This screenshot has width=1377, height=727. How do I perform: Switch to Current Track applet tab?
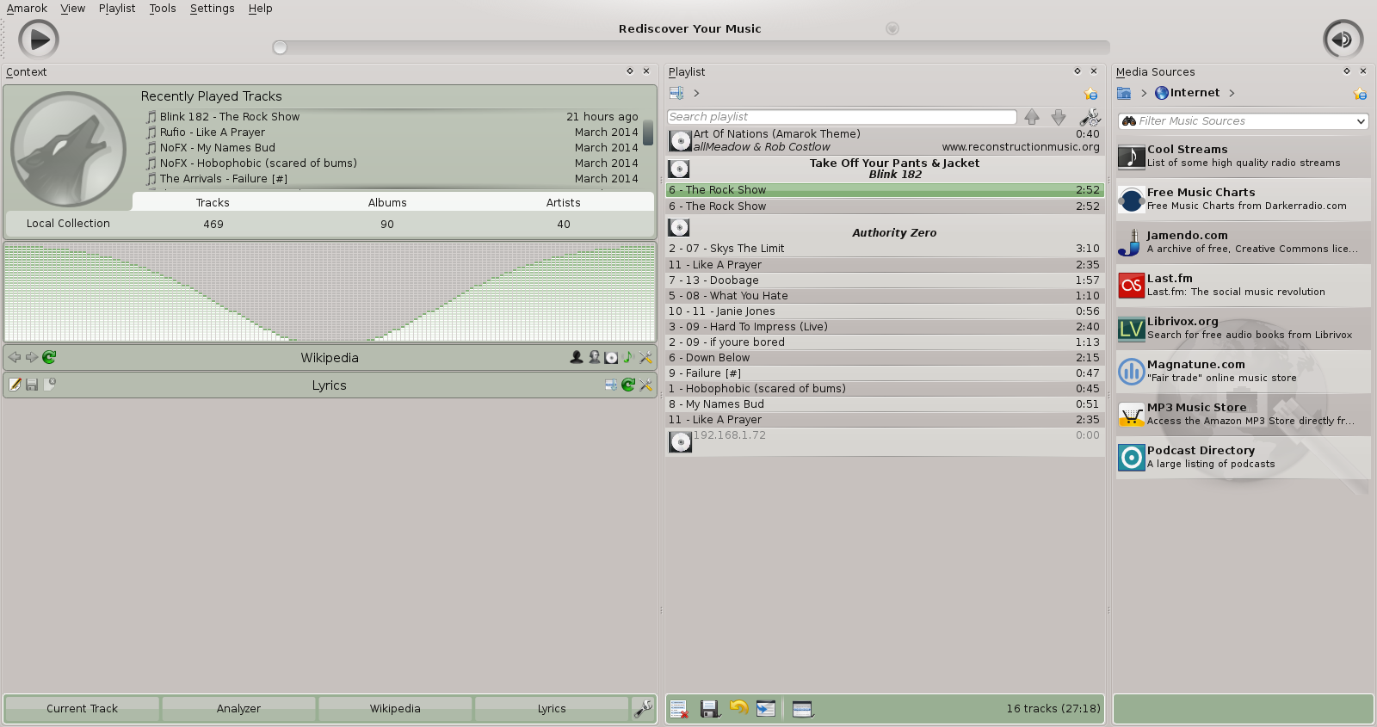pyautogui.click(x=82, y=709)
